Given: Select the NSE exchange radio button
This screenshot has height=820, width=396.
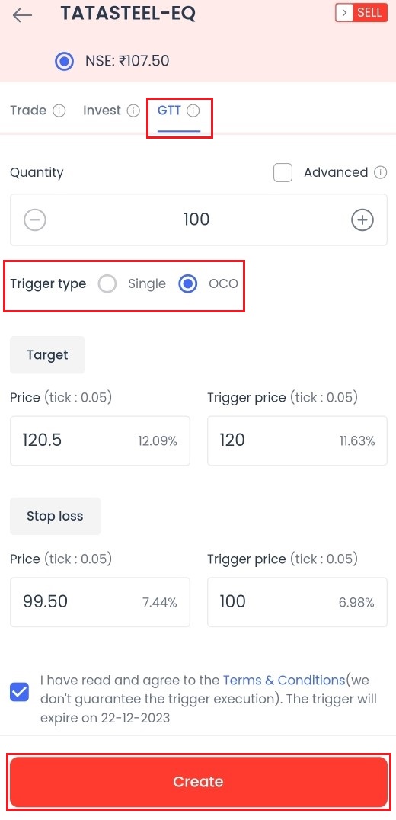Looking at the screenshot, I should pos(65,62).
